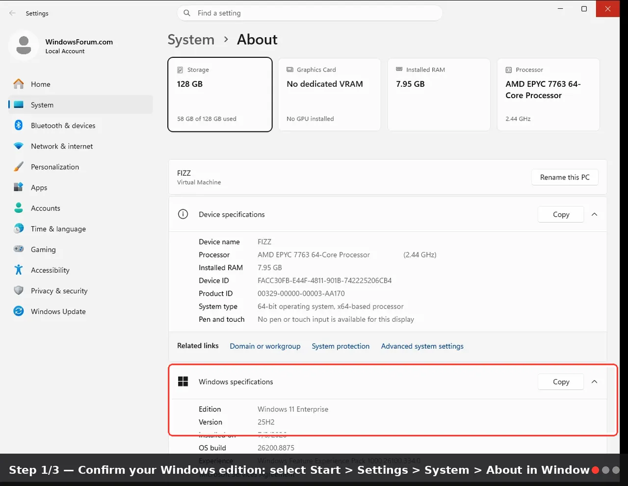Click the FIZZ Virtual Machine name
Viewport: 628px width, 486px height.
tap(199, 177)
